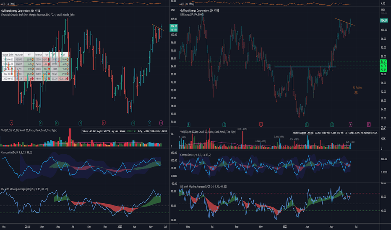Click the 114.835 net margin cell
The width and height of the screenshot is (391, 230).
[x=19, y=64]
